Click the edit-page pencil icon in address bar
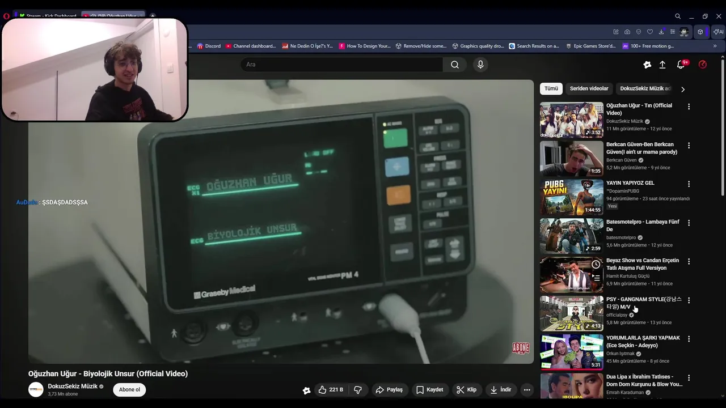Viewport: 726px width, 408px height. point(616,32)
